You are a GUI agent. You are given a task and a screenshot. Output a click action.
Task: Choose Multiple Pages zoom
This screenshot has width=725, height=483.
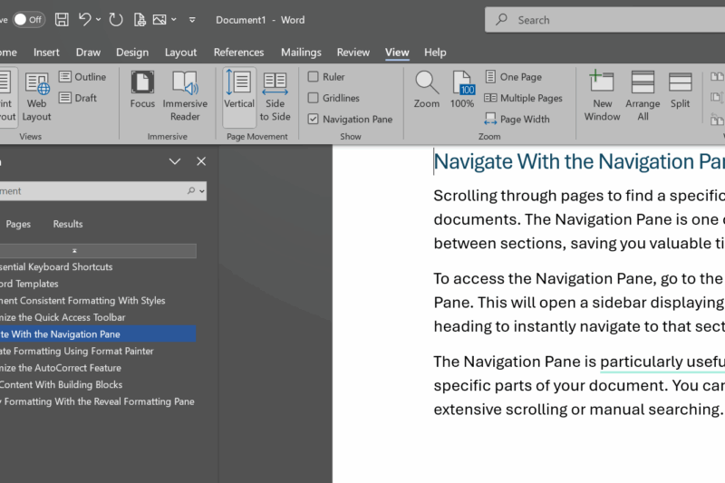[x=523, y=98]
